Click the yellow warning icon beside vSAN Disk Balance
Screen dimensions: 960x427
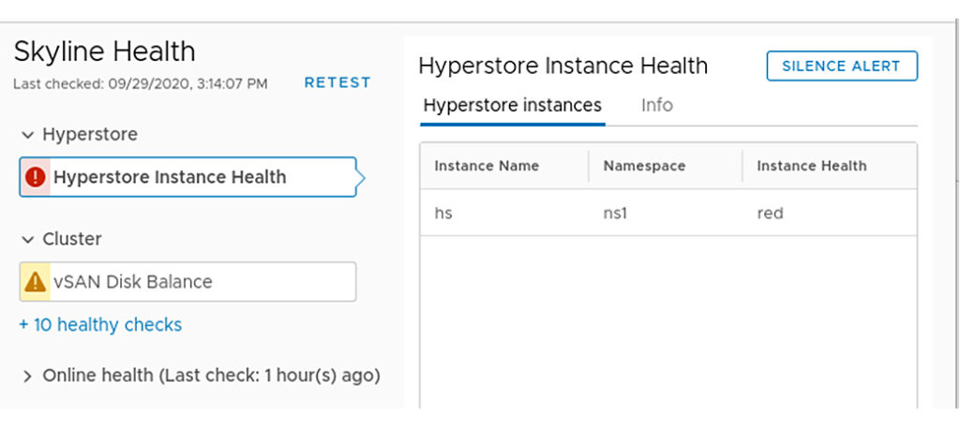tap(36, 282)
